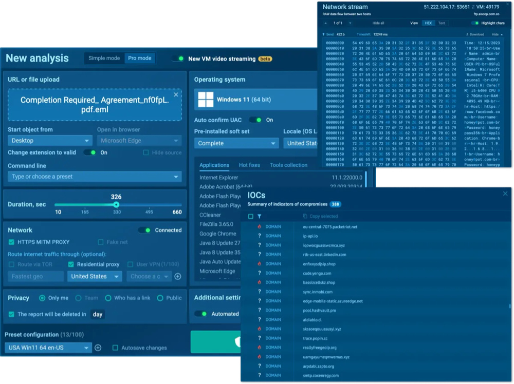Toggle the Automated switch in Additional settings
514x384 pixels.
pos(200,314)
